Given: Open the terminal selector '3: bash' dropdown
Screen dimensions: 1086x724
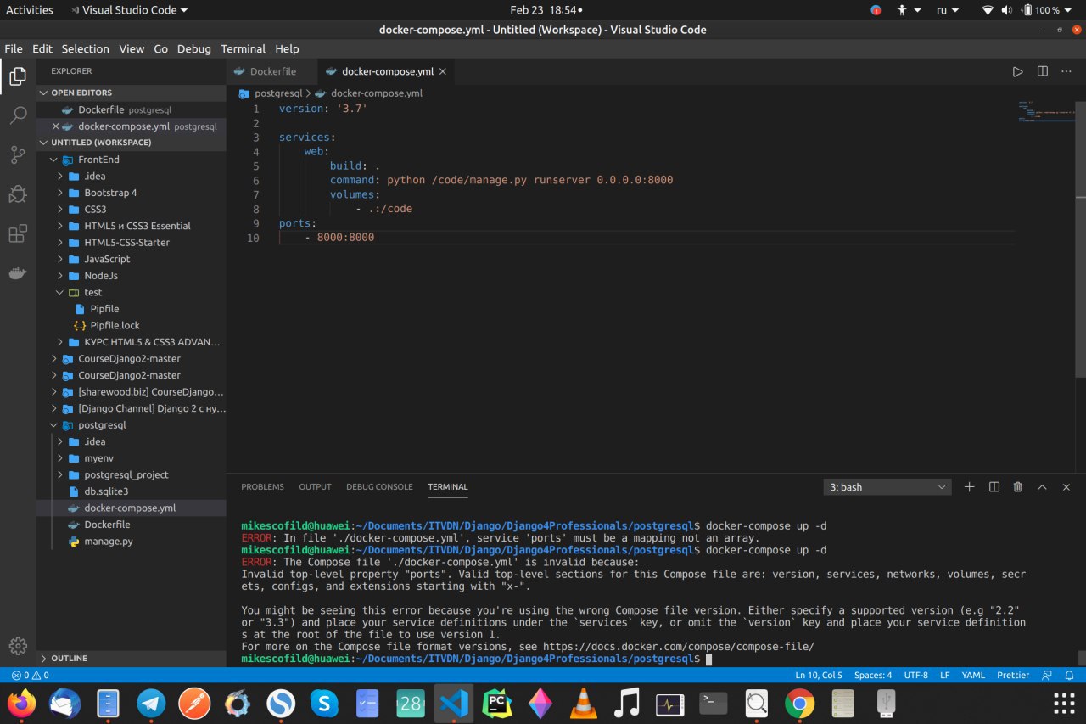Looking at the screenshot, I should (887, 487).
